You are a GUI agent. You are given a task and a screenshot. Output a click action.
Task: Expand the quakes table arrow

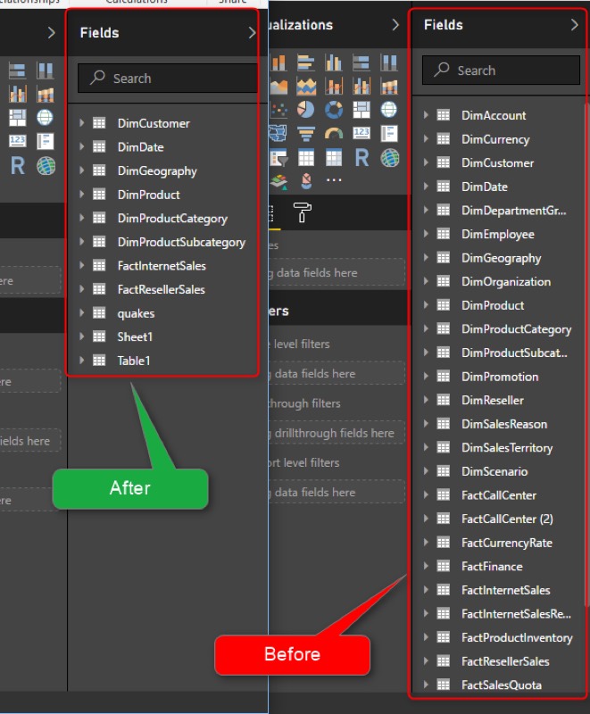(x=82, y=313)
